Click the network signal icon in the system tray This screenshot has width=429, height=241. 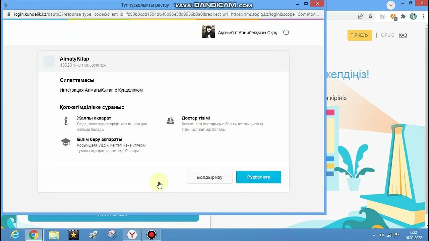[389, 235]
